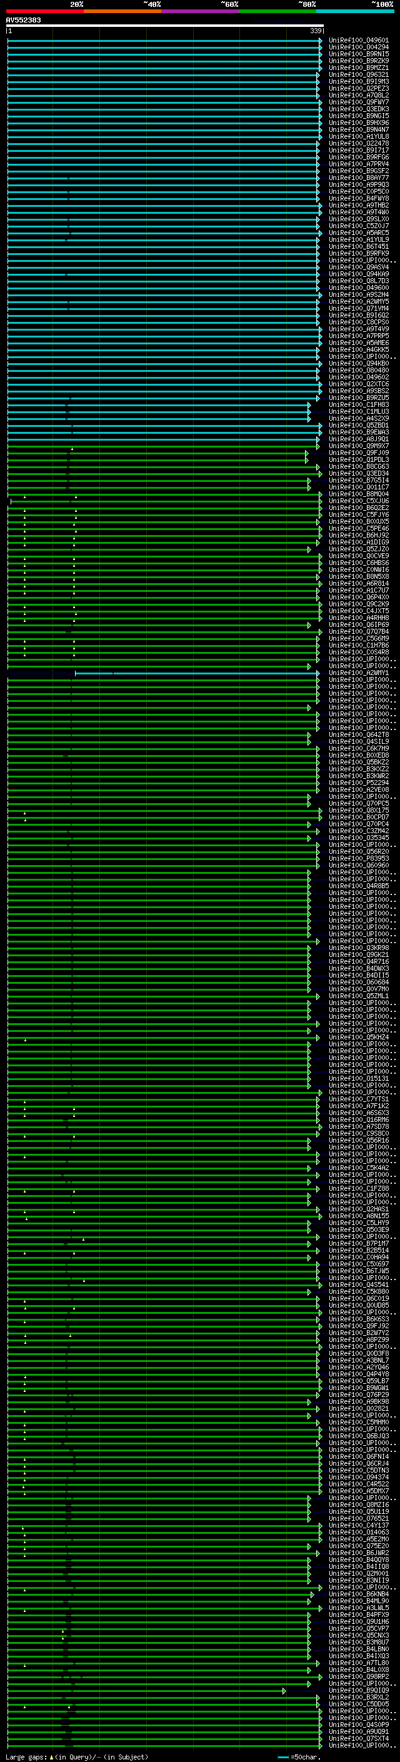
Task: Open hit UniRef100_B9RZK9
Action: (x=358, y=61)
